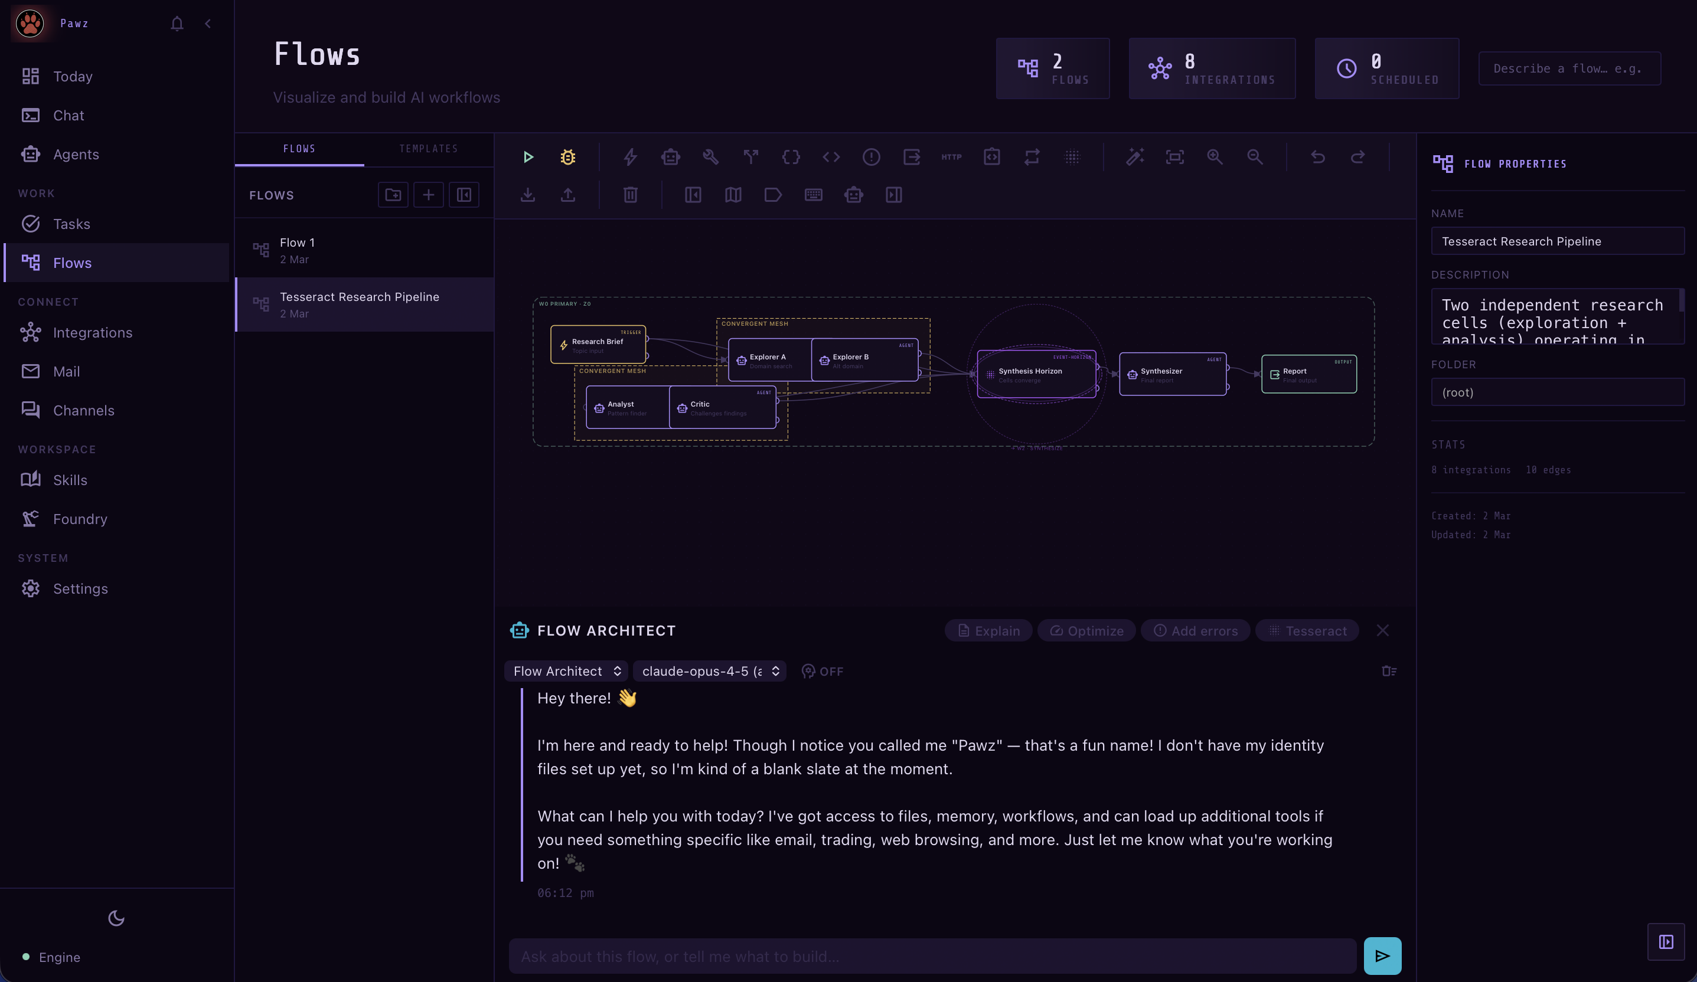Open the FLOWS tab
Viewport: 1697px width, 982px height.
[299, 149]
